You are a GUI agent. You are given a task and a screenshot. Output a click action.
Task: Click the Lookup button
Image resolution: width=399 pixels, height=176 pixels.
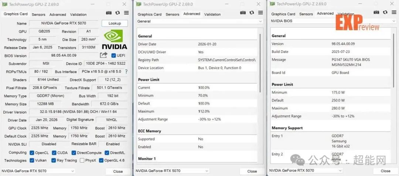tap(115, 23)
